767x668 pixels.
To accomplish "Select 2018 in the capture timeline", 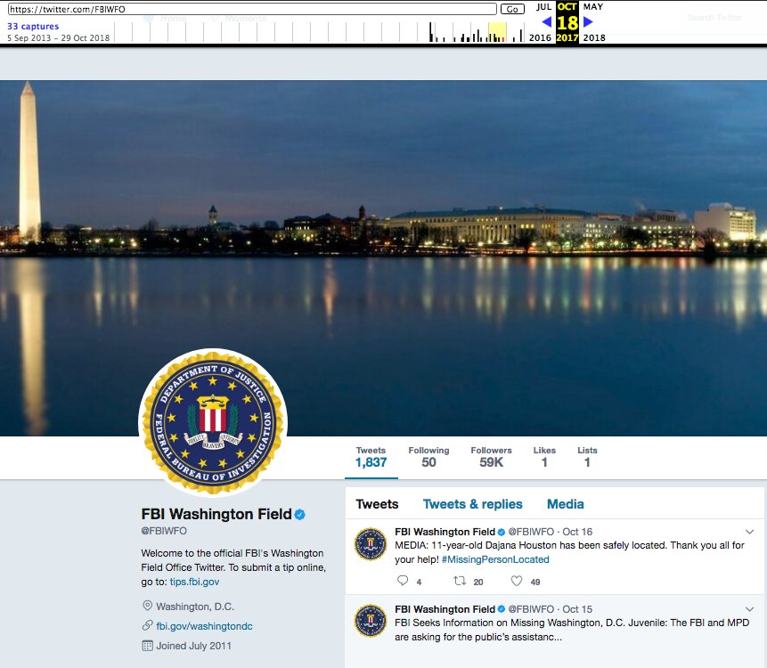I will tap(594, 37).
